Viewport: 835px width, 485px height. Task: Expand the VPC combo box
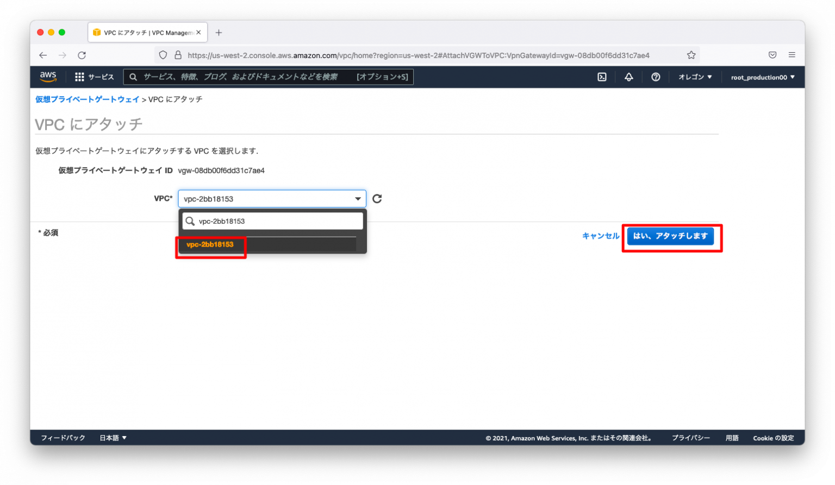(272, 199)
